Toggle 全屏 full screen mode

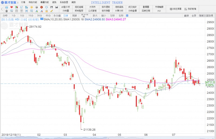(x=194, y=16)
